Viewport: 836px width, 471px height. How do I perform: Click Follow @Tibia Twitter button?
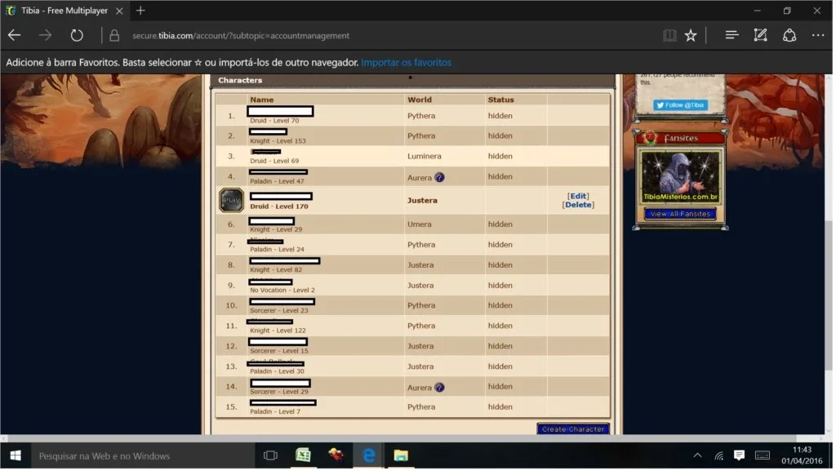tap(681, 105)
